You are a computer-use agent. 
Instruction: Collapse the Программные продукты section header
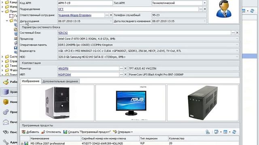(x=129, y=125)
